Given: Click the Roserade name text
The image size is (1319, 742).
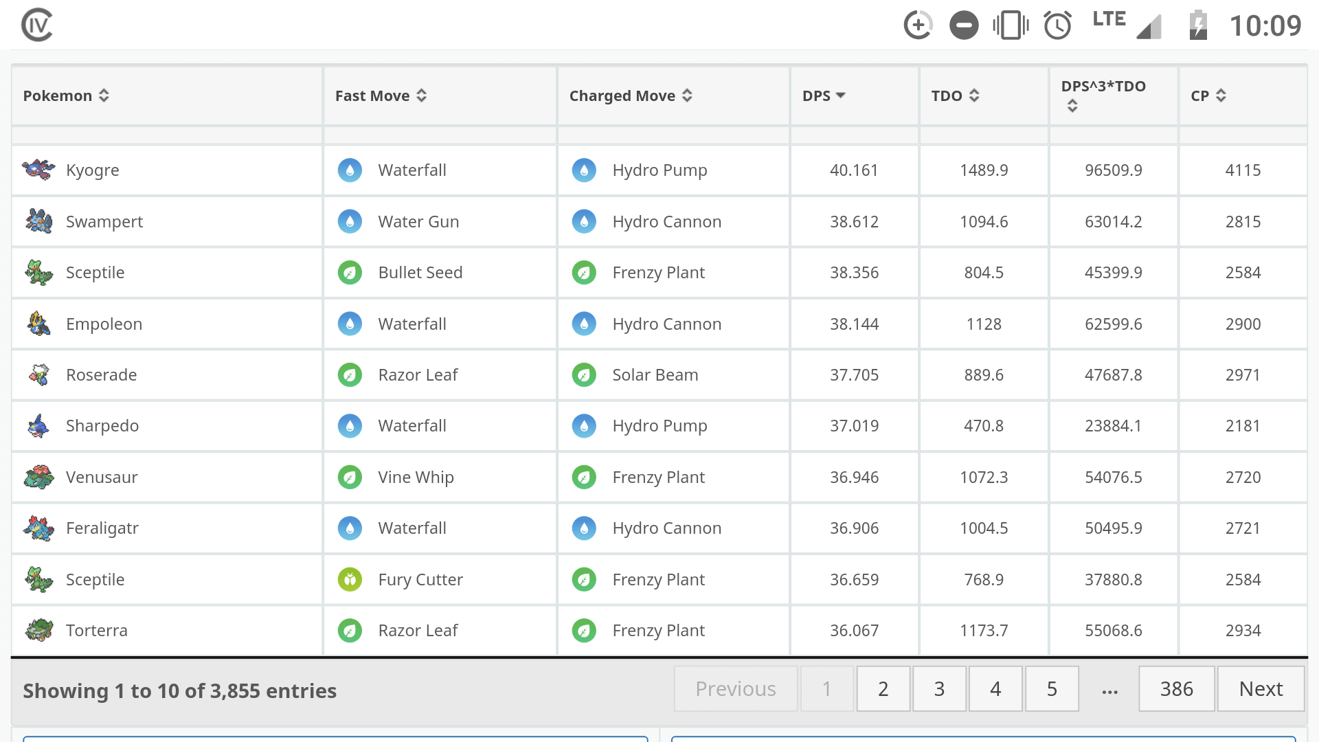Looking at the screenshot, I should pyautogui.click(x=102, y=374).
